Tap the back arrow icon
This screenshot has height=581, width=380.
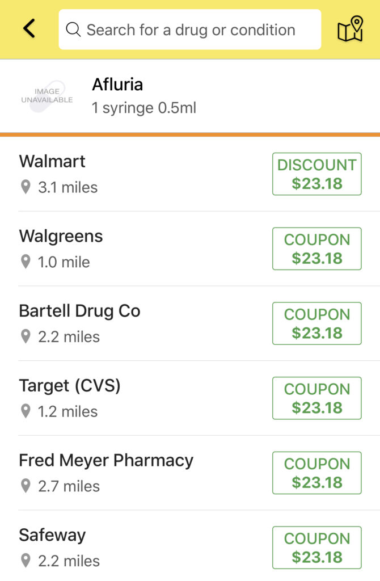click(x=29, y=28)
